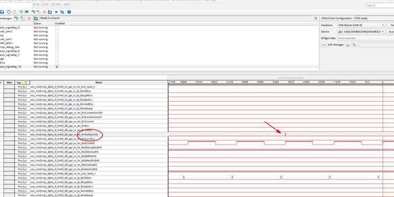Select the RxClkActiveHS signal name
This screenshot has width=394, height=197.
click(x=64, y=152)
